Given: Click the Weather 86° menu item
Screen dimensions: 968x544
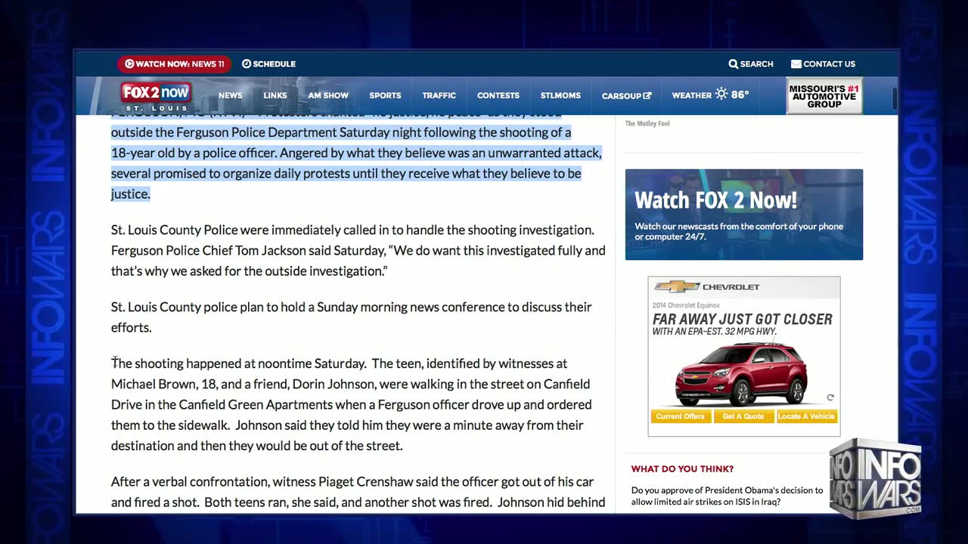Looking at the screenshot, I should [x=710, y=95].
